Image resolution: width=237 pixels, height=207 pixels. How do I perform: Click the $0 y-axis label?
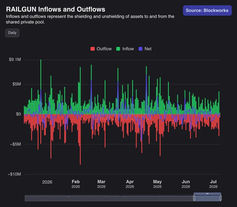(x=18, y=114)
